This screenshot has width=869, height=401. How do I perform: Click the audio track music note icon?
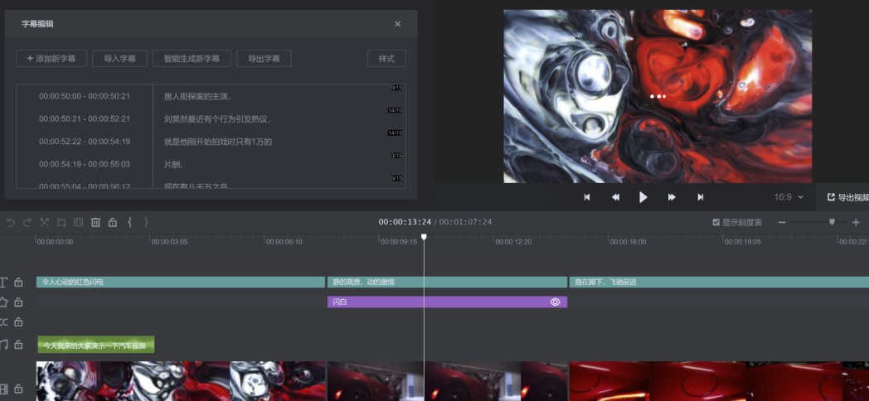4,345
